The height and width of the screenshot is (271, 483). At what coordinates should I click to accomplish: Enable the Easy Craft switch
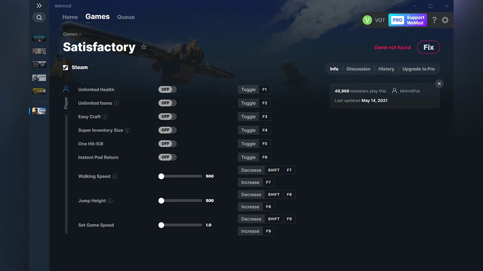pyautogui.click(x=167, y=116)
